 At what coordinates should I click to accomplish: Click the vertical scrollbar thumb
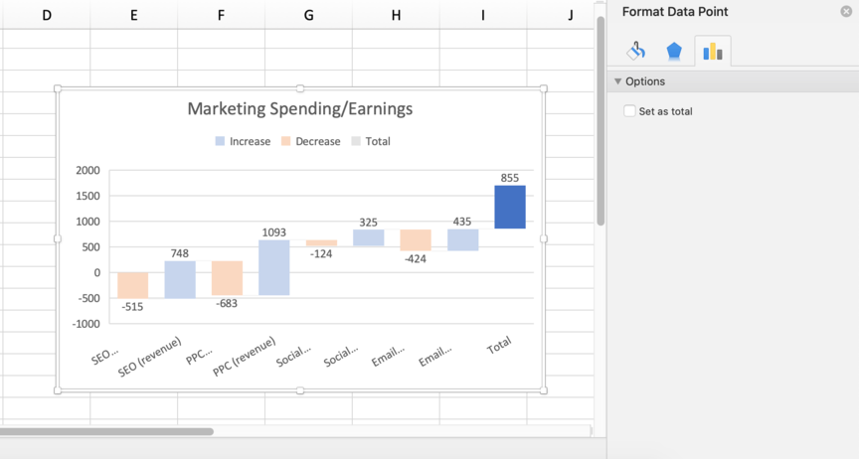(600, 119)
